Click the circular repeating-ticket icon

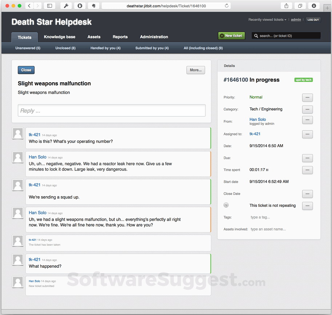click(x=226, y=205)
